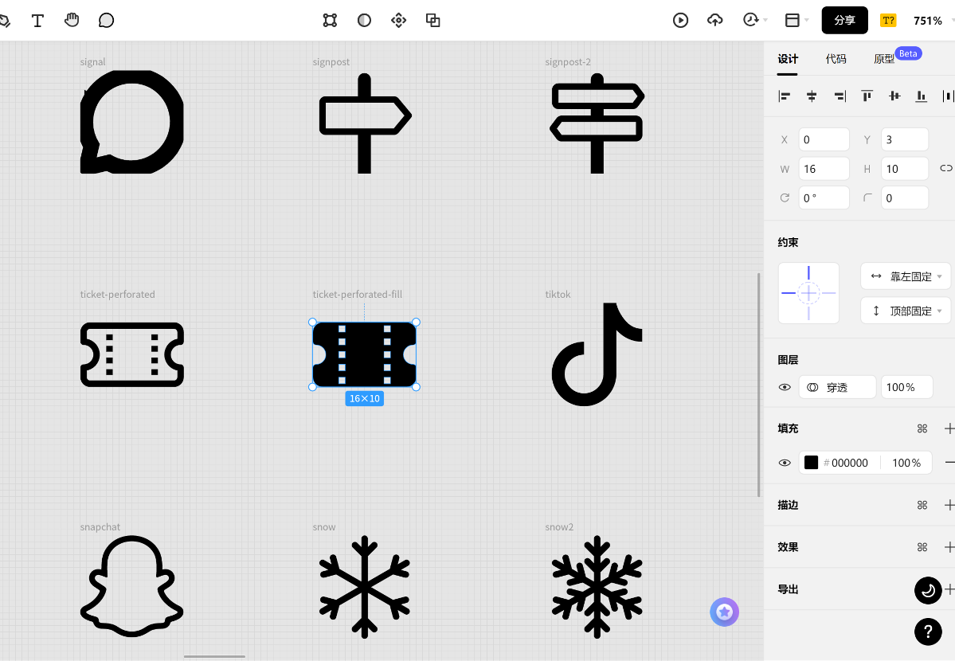Click the rotation angle field
Screen dimensions: 955x661
click(824, 198)
